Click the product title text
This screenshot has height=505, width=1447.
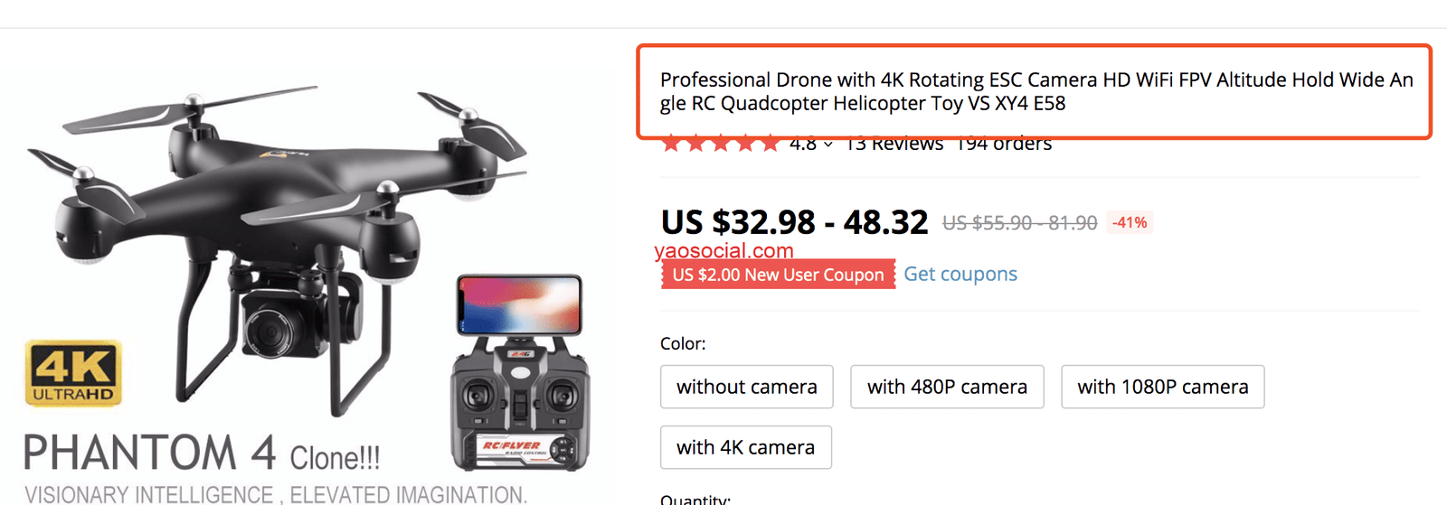[x=1036, y=91]
